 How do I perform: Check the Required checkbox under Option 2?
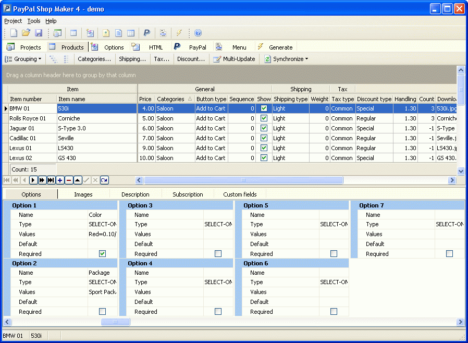pos(102,312)
